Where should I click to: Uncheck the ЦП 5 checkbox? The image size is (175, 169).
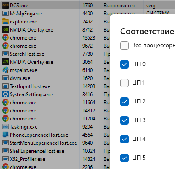tap(124, 158)
